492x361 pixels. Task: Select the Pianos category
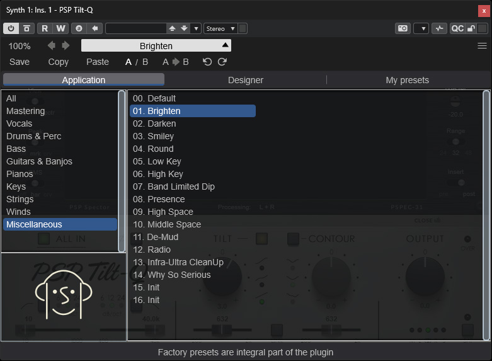pos(60,174)
